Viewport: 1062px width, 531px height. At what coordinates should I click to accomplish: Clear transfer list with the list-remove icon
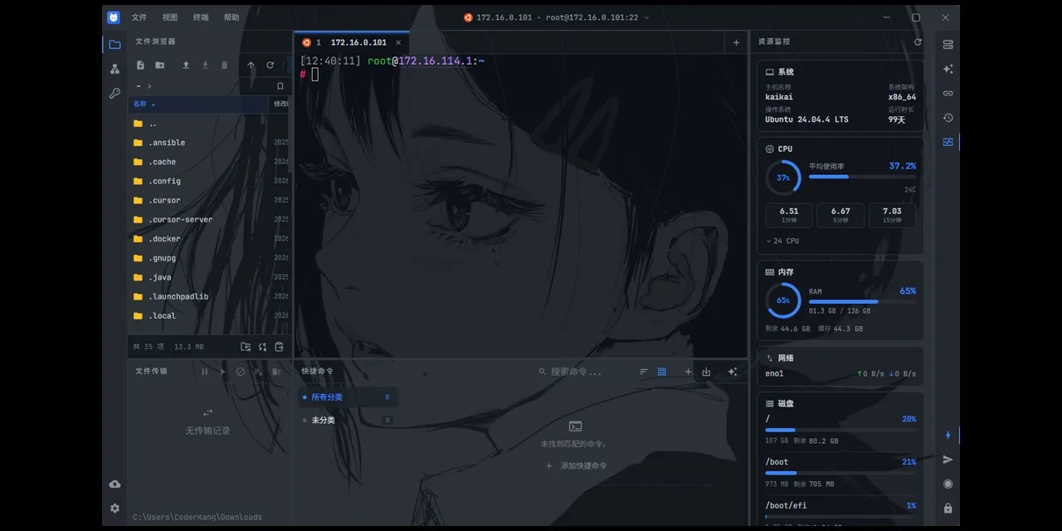tap(258, 372)
